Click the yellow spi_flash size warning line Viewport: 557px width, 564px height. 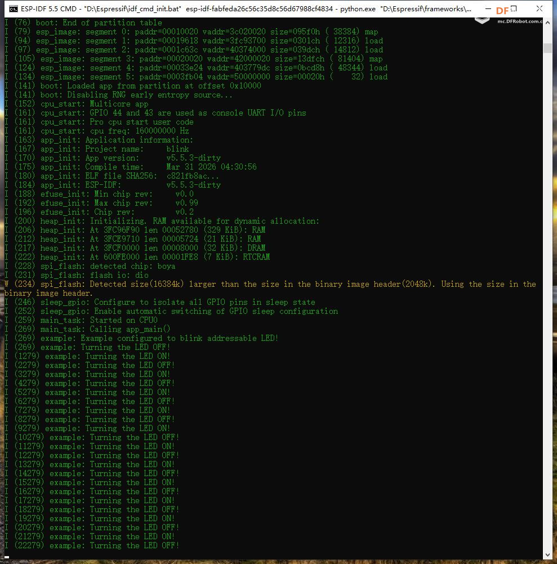tap(270, 284)
